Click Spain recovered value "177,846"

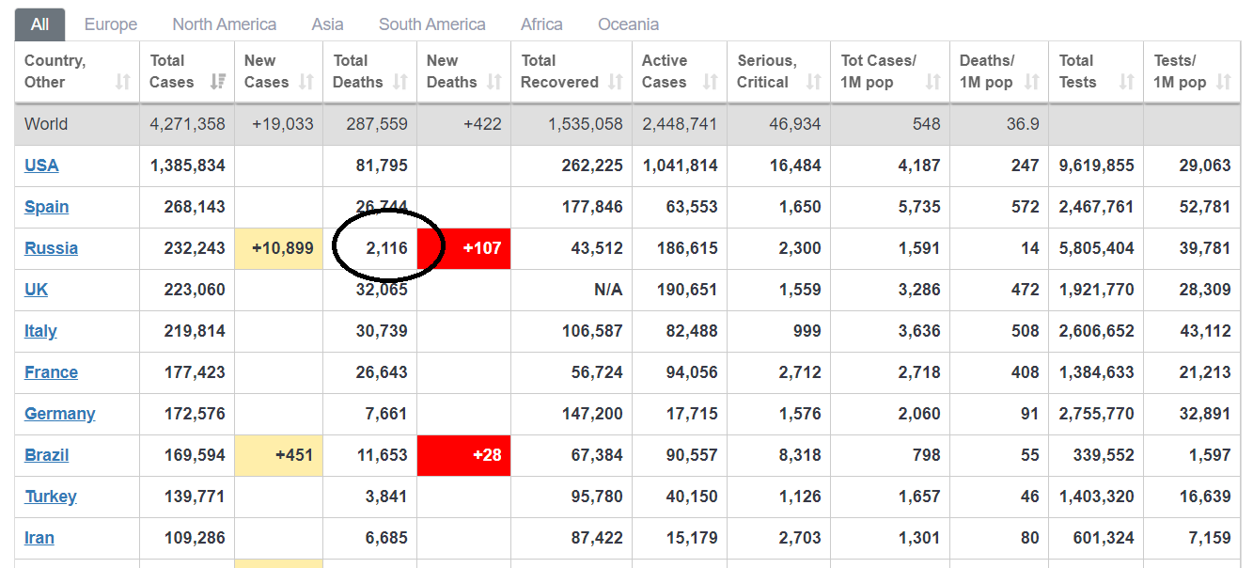(x=592, y=207)
